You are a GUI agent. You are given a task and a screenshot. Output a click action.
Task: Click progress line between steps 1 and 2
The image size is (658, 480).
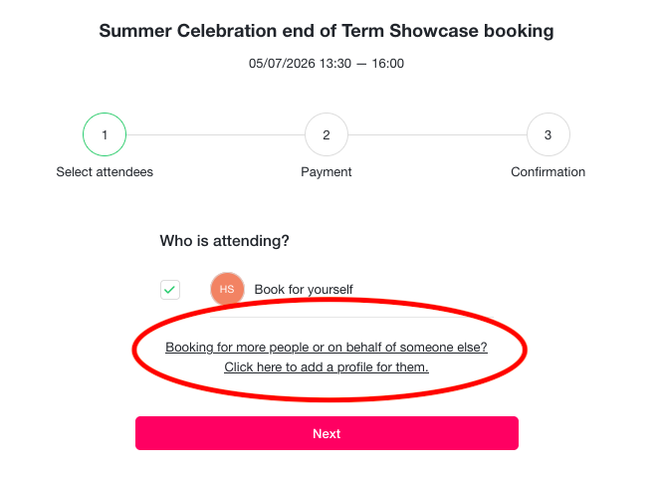215,134
